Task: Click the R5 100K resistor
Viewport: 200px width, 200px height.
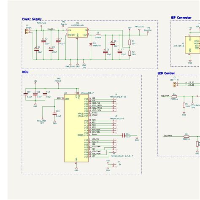Action: pos(184,105)
